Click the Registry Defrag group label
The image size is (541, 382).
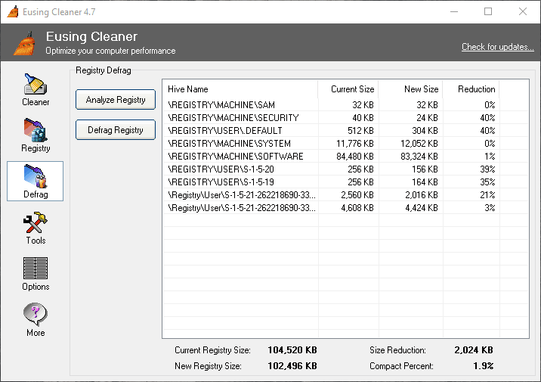[104, 70]
